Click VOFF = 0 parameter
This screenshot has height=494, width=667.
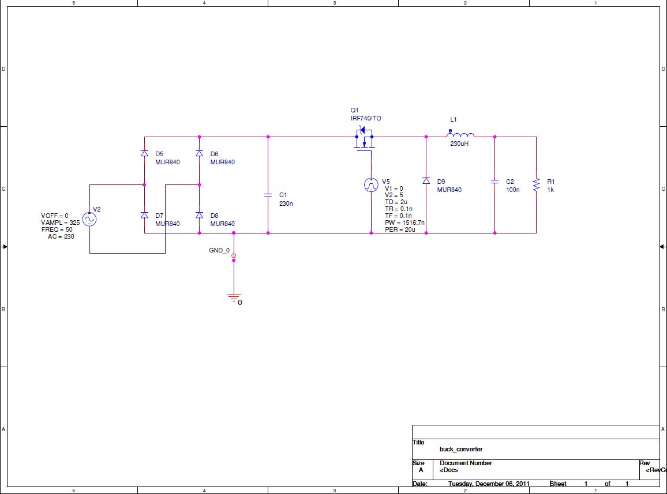click(54, 216)
